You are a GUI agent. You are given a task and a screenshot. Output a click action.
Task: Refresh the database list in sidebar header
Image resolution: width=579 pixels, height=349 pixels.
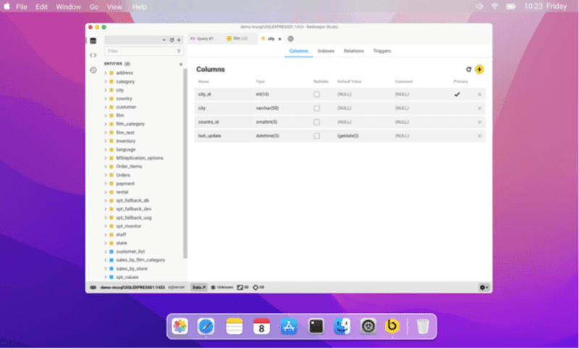172,40
